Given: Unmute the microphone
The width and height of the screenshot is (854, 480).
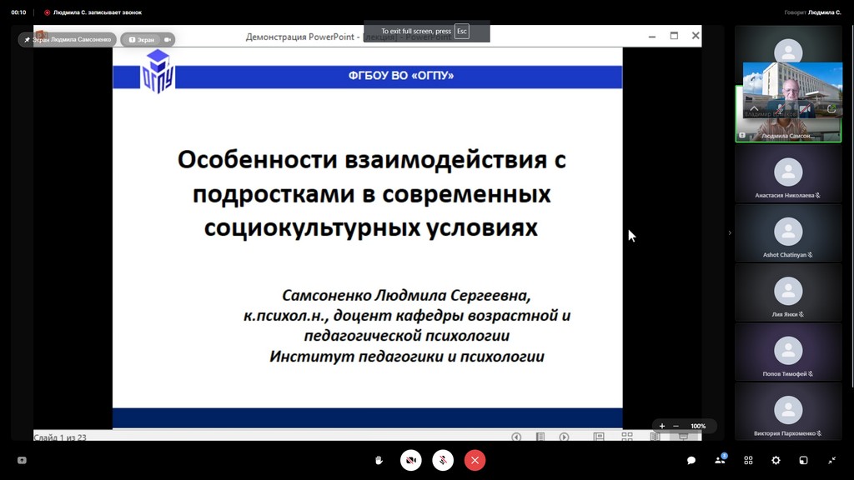Looking at the screenshot, I should [443, 460].
